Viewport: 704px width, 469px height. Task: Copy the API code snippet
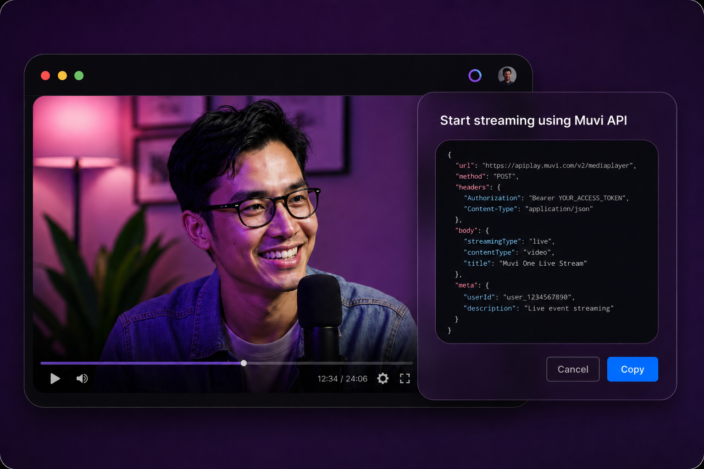tap(632, 369)
